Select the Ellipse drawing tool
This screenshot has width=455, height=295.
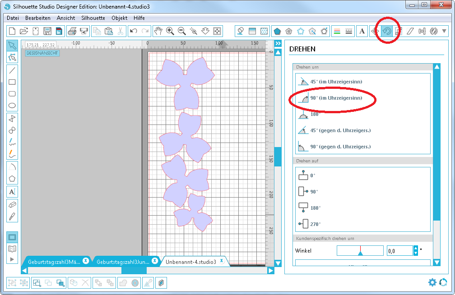pyautogui.click(x=12, y=106)
